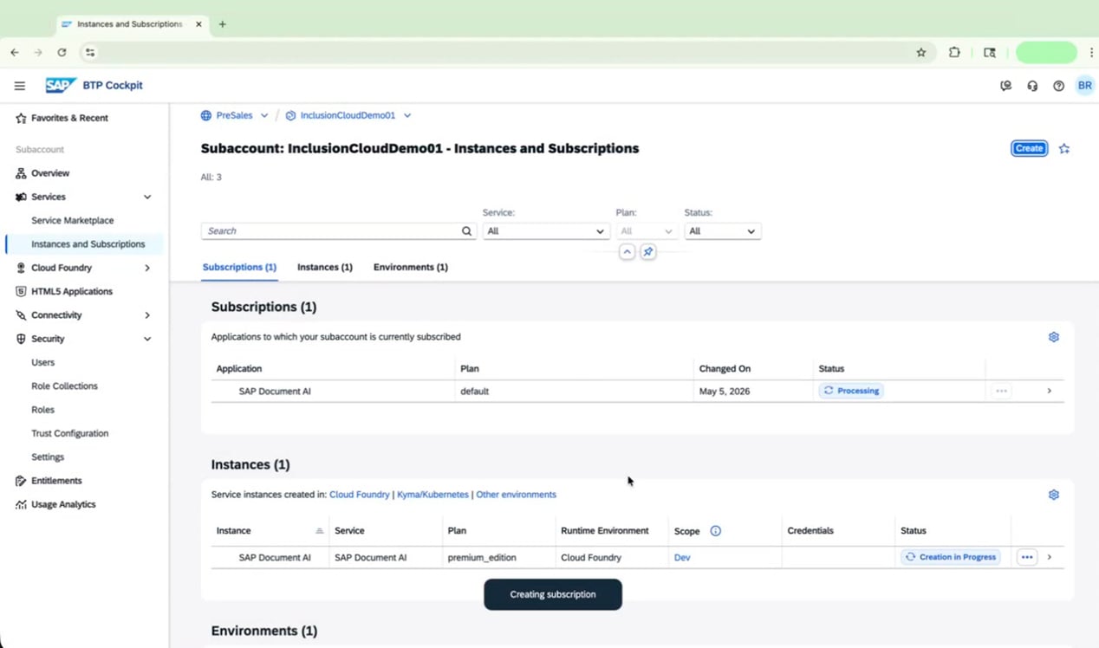The height and width of the screenshot is (648, 1099).
Task: Open details arrow for SAP Document AI instance
Action: click(1050, 557)
